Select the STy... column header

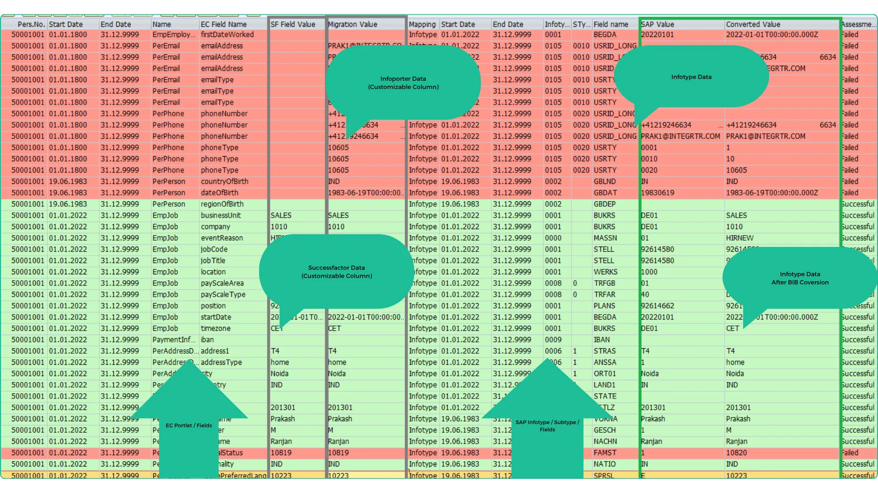(582, 24)
